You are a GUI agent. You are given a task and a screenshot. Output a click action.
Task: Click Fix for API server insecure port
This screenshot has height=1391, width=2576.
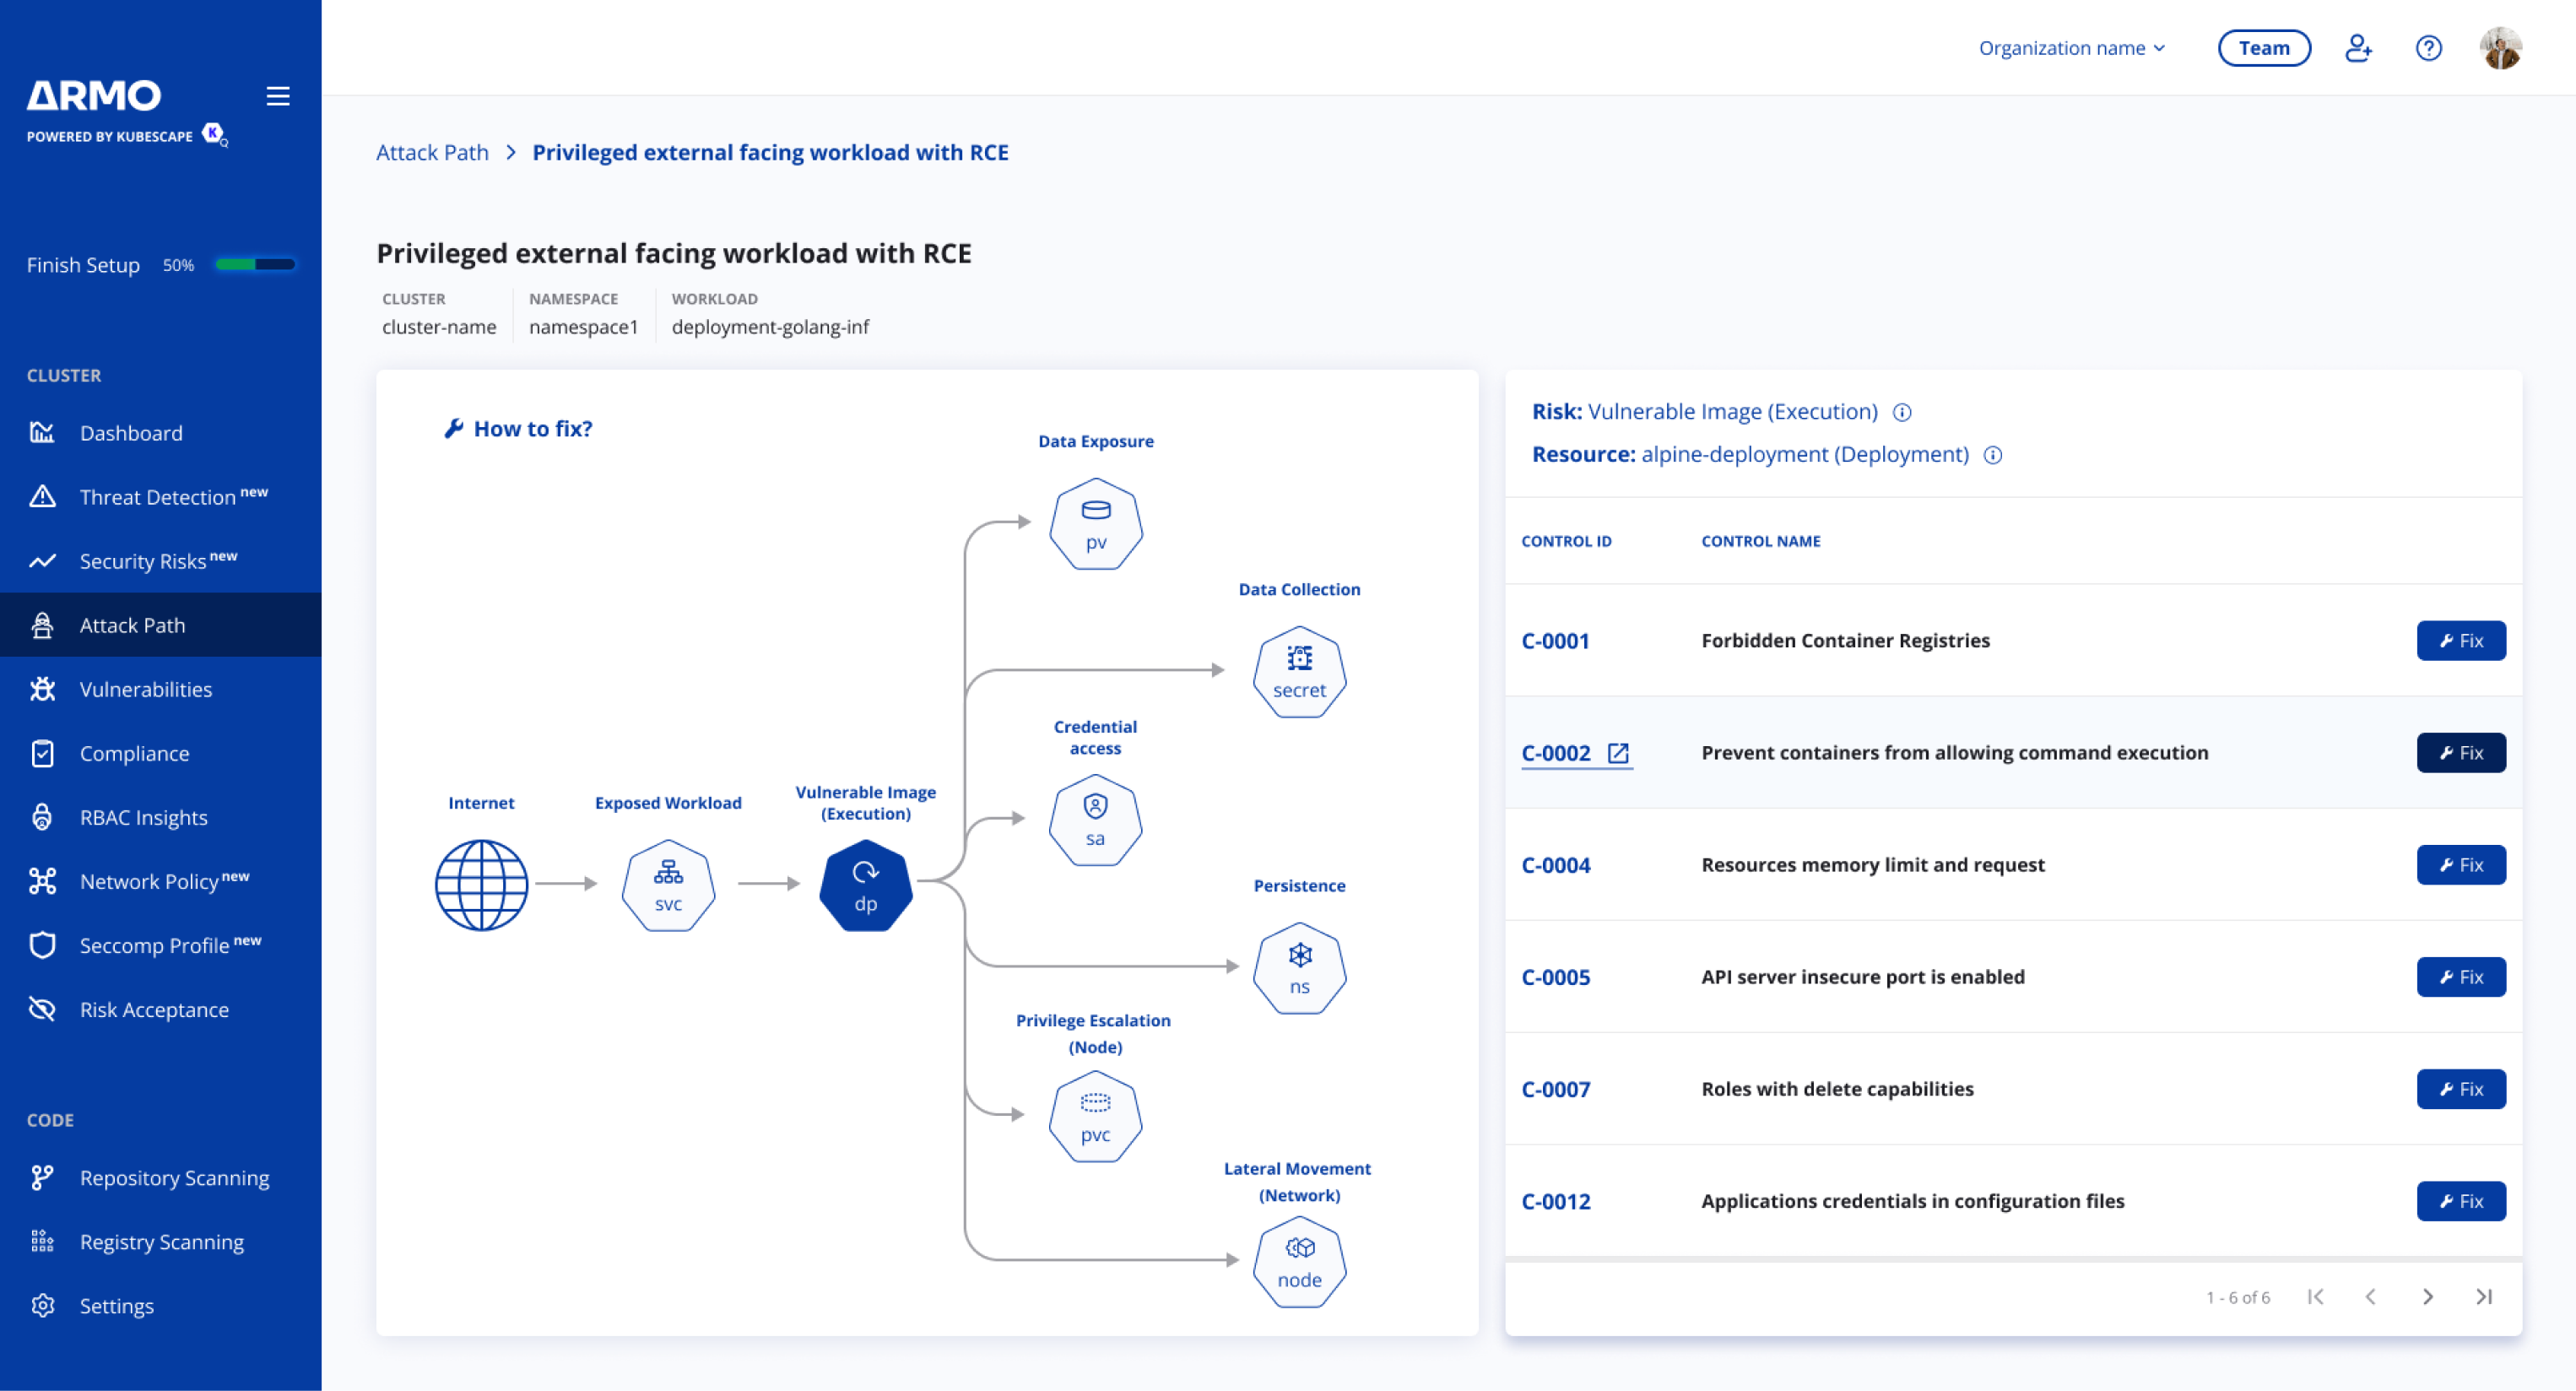coord(2461,977)
